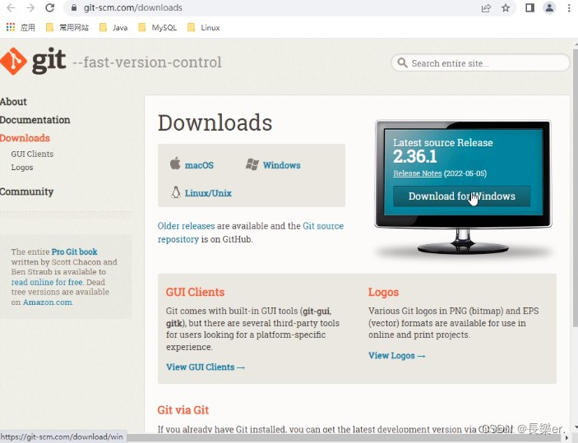Click the Windows download link
This screenshot has width=578, height=443.
click(x=282, y=165)
